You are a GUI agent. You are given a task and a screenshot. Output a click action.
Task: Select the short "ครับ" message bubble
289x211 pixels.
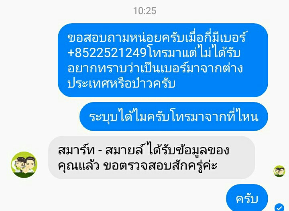[247, 198]
